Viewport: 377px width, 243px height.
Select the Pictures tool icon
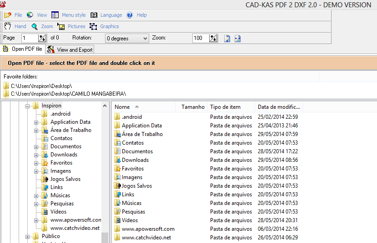click(61, 26)
